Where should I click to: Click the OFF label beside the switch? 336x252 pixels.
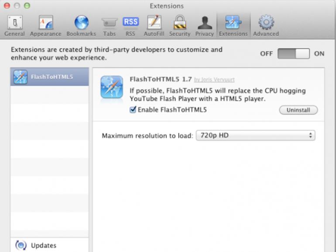point(266,54)
